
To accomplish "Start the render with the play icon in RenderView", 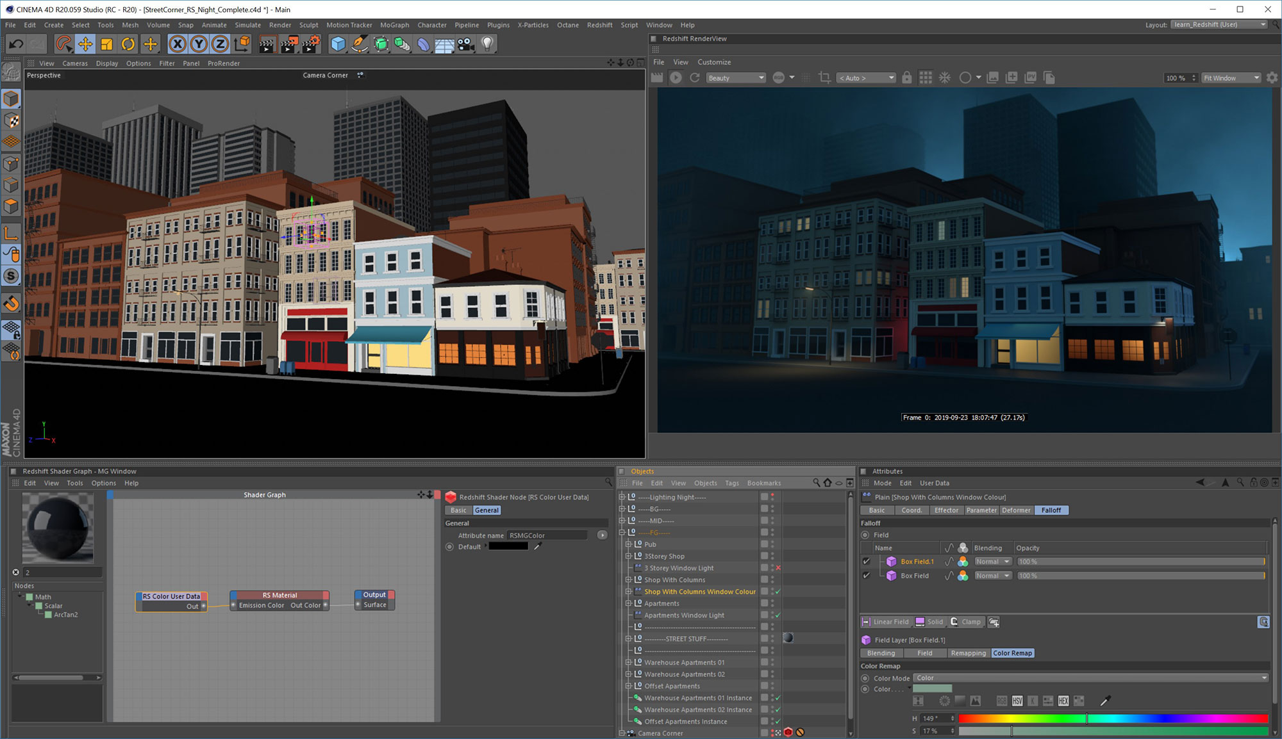I will pyautogui.click(x=676, y=77).
